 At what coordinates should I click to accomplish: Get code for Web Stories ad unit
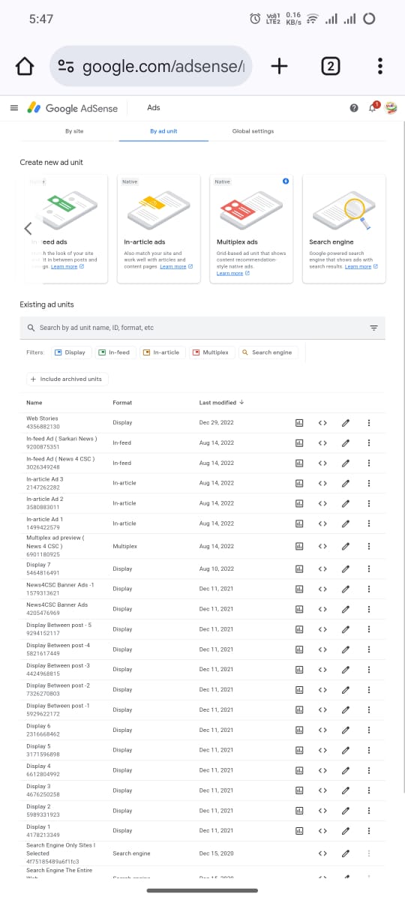pyautogui.click(x=322, y=423)
